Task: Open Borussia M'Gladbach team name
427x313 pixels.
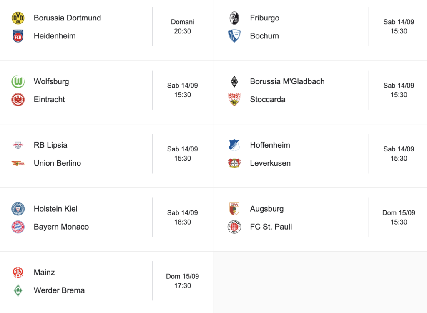Action: (x=287, y=81)
